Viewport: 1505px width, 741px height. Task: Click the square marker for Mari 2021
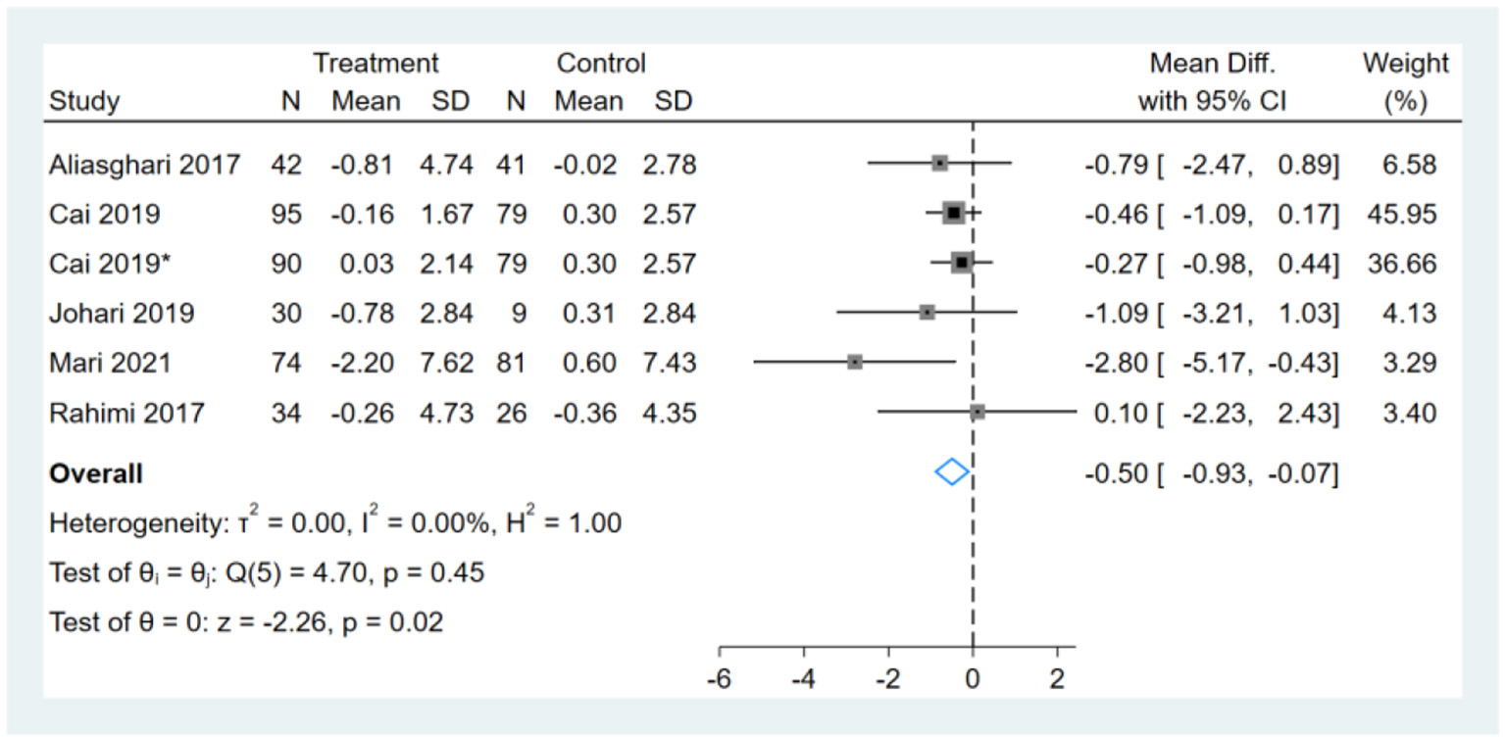pyautogui.click(x=855, y=362)
